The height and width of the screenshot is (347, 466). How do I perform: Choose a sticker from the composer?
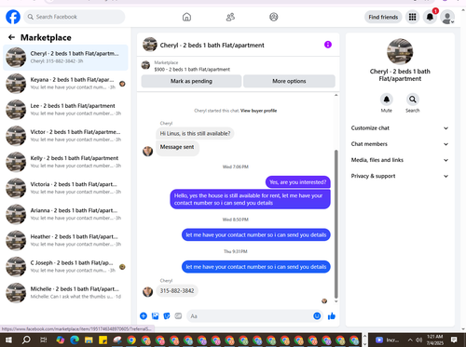(167, 316)
